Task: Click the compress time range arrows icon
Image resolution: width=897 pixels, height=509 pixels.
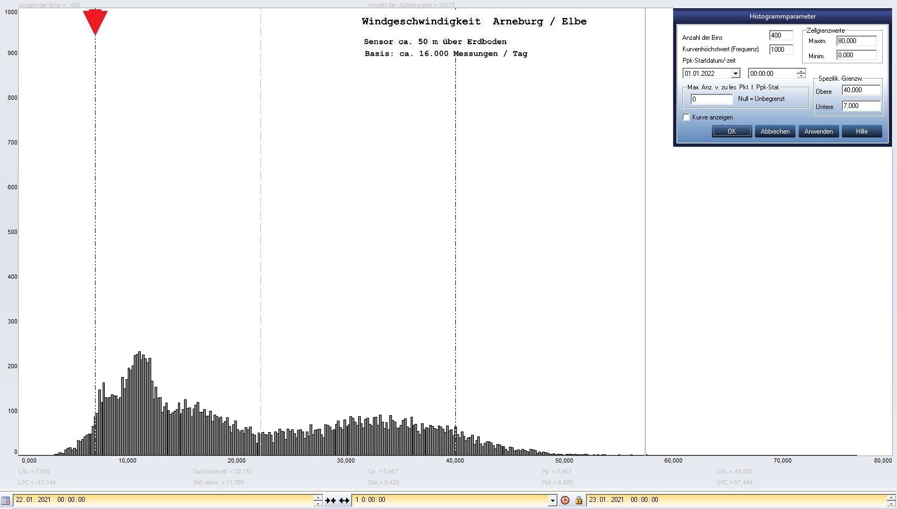Action: point(330,500)
